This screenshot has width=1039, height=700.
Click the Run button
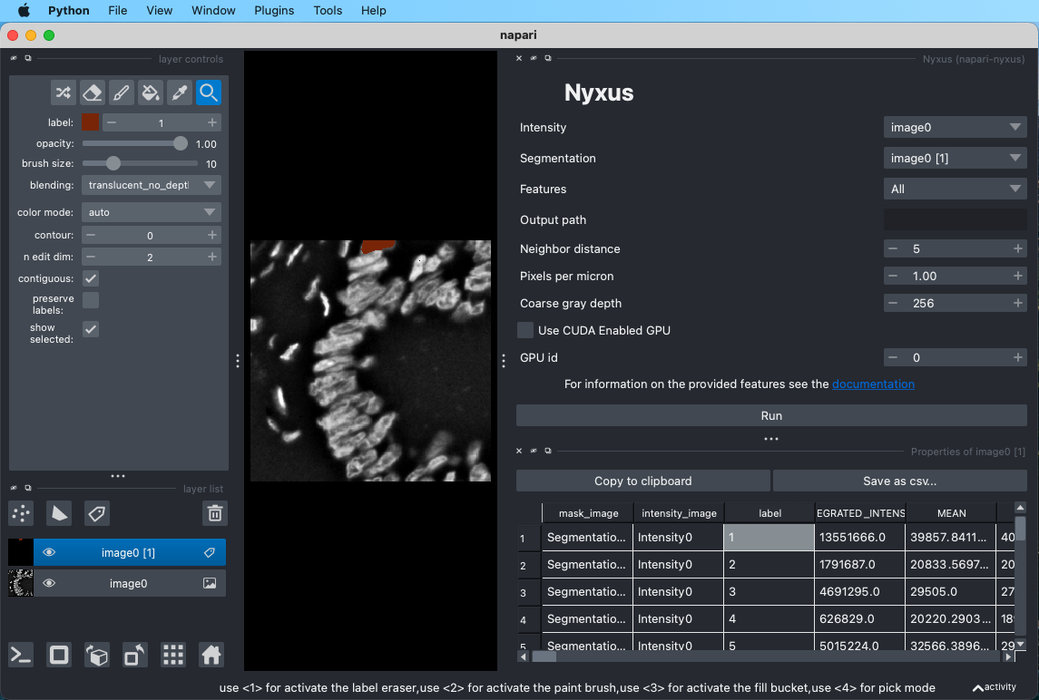(771, 416)
